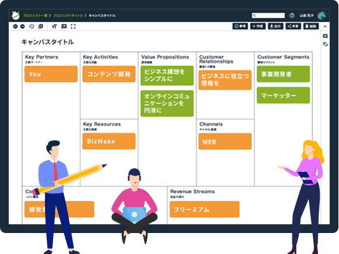This screenshot has width=339, height=254.
Task: Open the edit notes sidebar icon
Action: [x=325, y=44]
